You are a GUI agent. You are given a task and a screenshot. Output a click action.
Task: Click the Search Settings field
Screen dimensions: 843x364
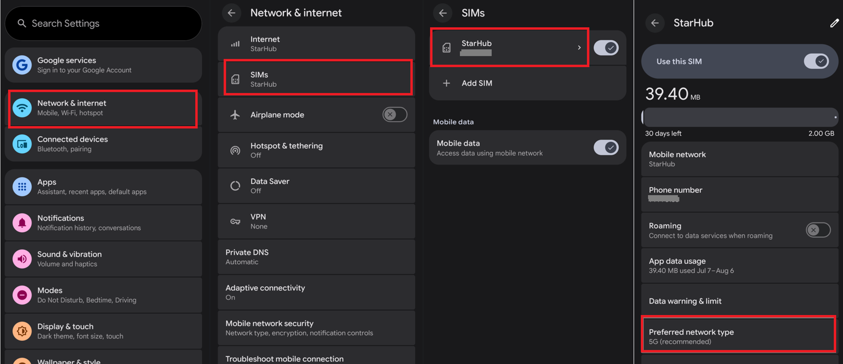point(103,24)
